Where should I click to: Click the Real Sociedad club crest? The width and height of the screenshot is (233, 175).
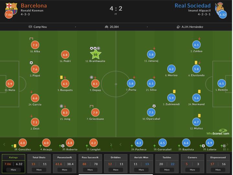click(x=220, y=7)
